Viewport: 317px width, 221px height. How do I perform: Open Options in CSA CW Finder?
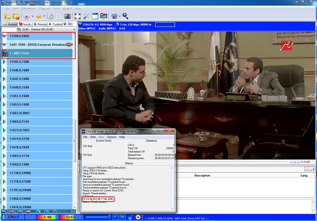pyautogui.click(x=111, y=137)
